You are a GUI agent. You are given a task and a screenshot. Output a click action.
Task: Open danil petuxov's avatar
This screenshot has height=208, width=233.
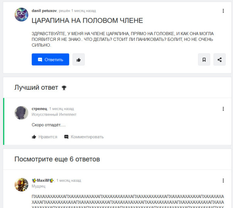[21, 15]
